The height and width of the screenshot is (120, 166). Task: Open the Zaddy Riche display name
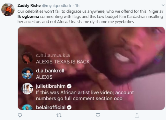[x=29, y=5]
